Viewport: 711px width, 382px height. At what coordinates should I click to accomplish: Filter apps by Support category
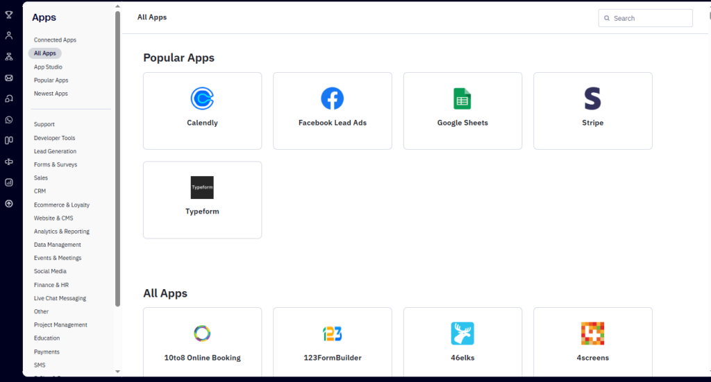[x=44, y=125]
